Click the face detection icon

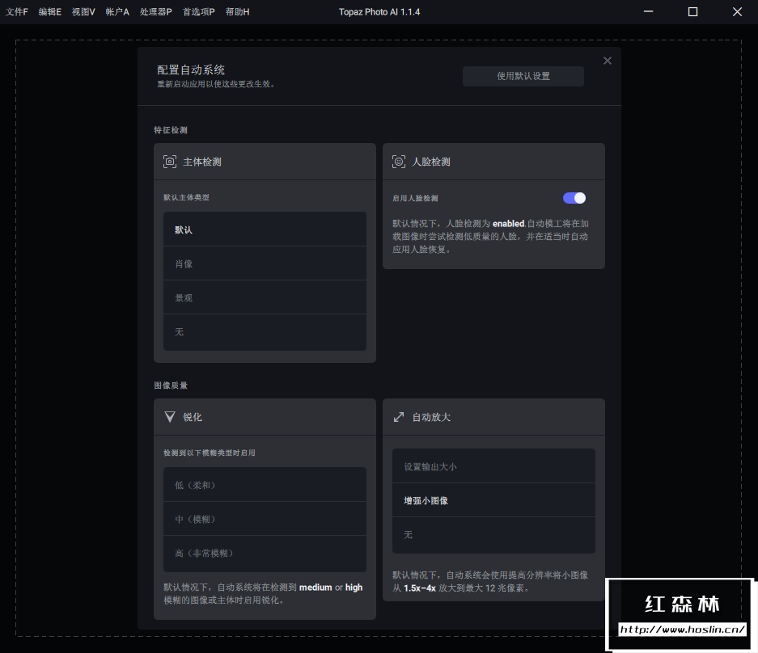coord(398,162)
